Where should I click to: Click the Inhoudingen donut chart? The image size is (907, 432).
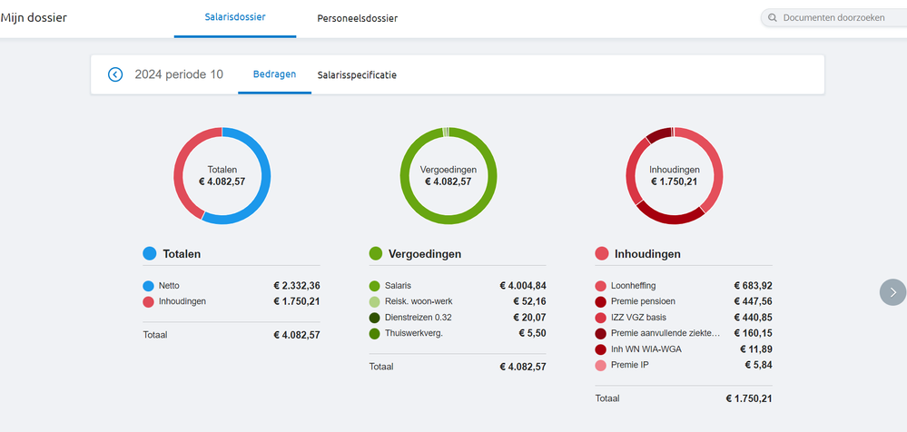675,176
